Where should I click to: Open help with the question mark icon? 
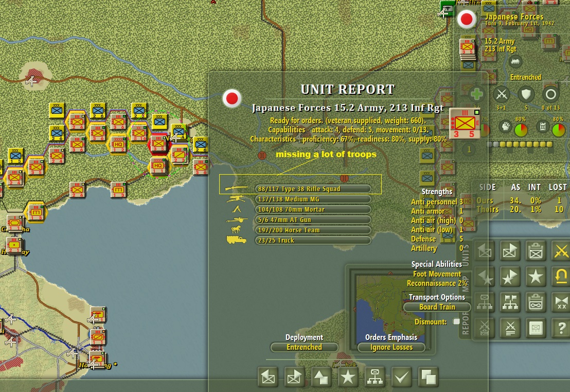tap(561, 328)
